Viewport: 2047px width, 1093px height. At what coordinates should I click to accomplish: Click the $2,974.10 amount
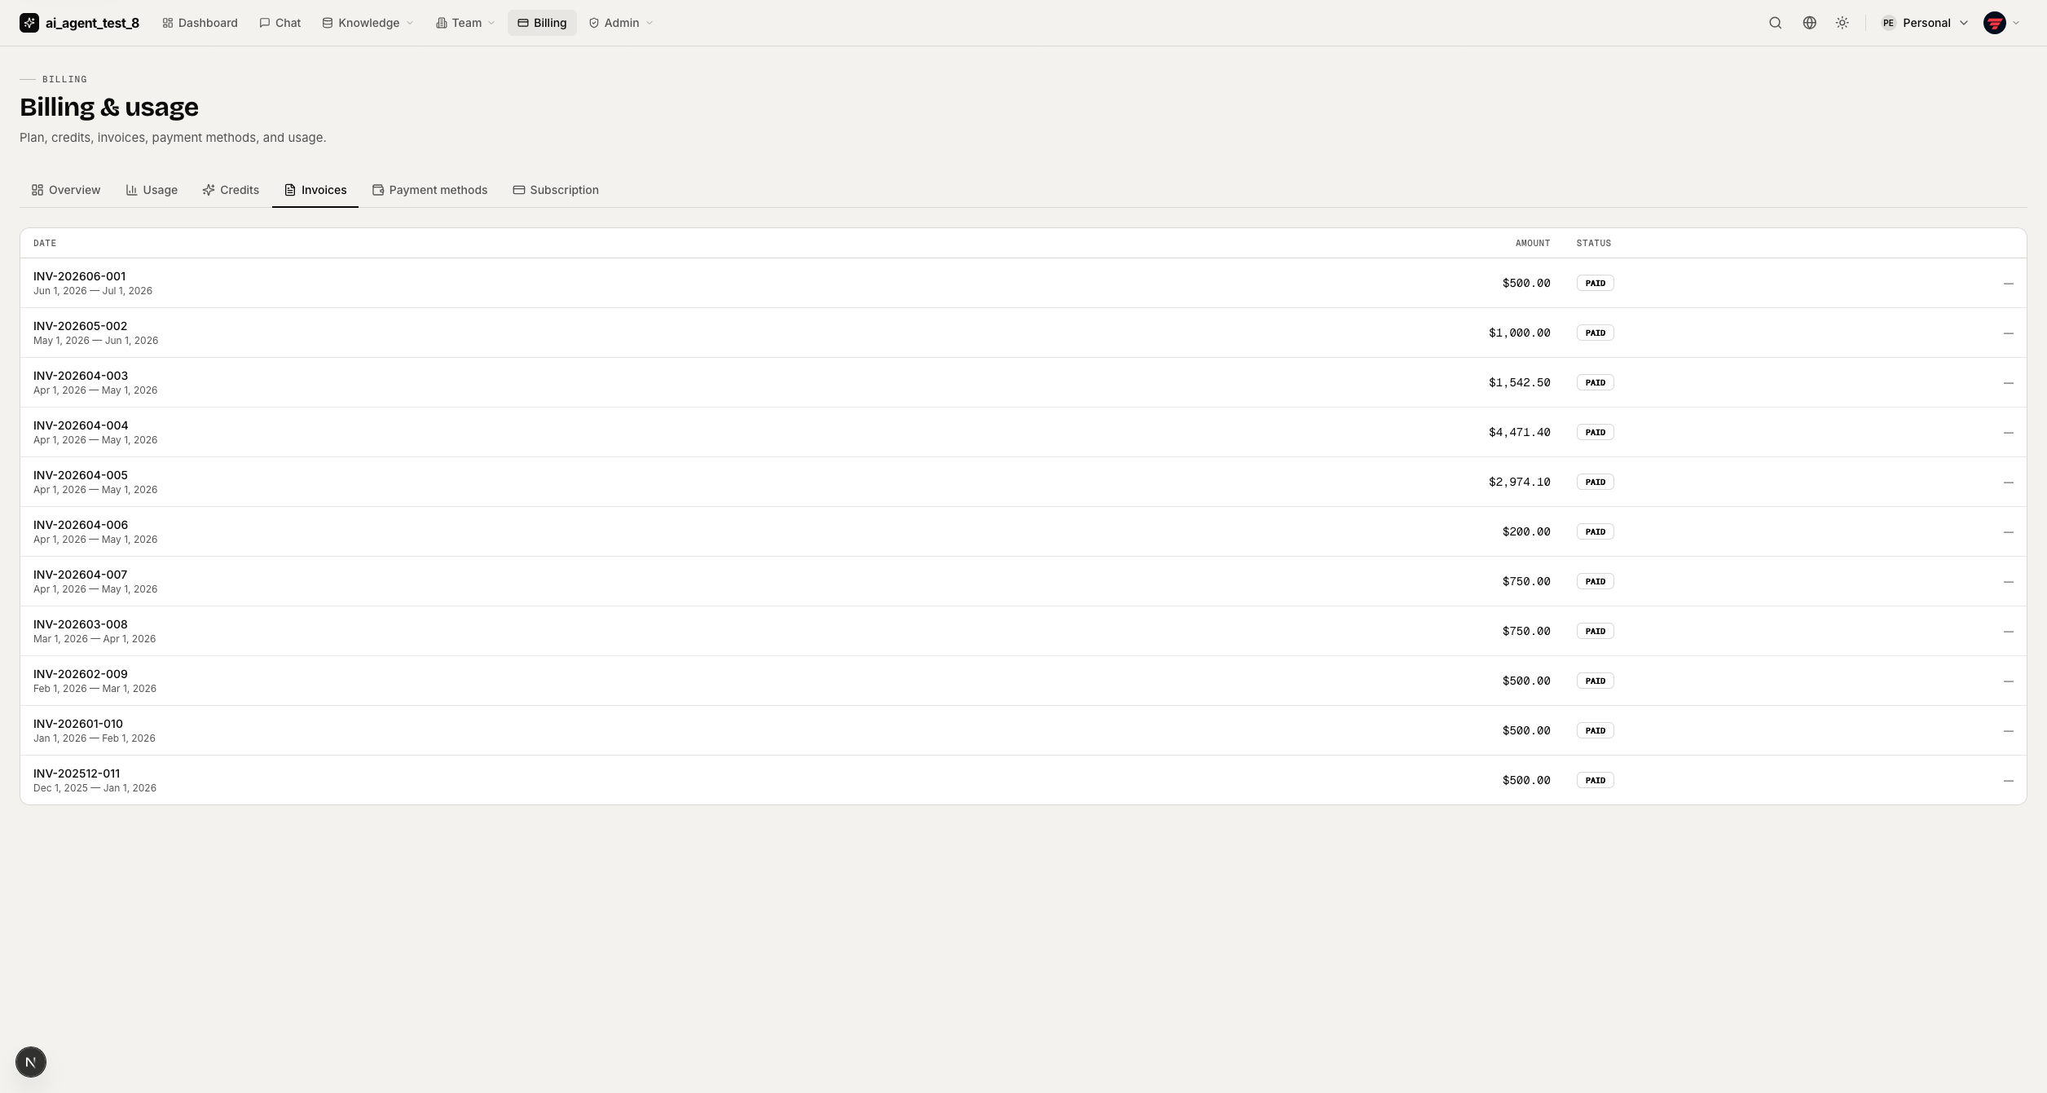coord(1519,482)
